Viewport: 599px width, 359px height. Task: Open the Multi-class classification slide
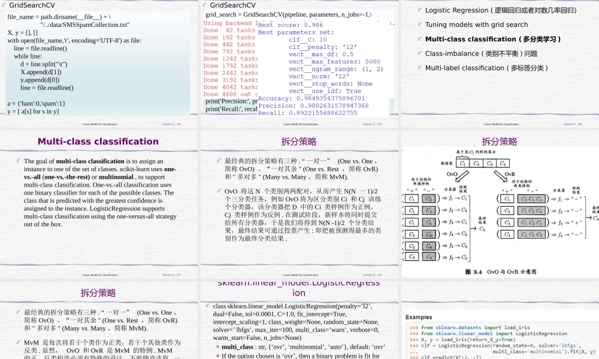[98, 204]
